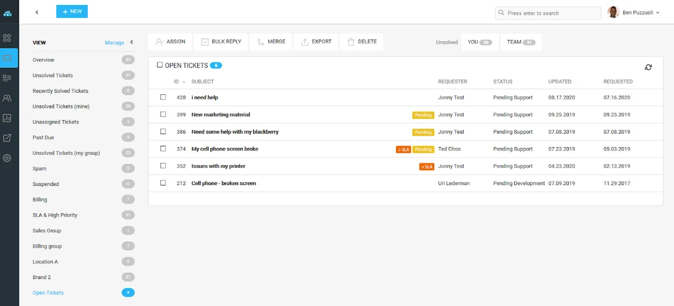
Task: Click the Manage link
Action: 115,43
